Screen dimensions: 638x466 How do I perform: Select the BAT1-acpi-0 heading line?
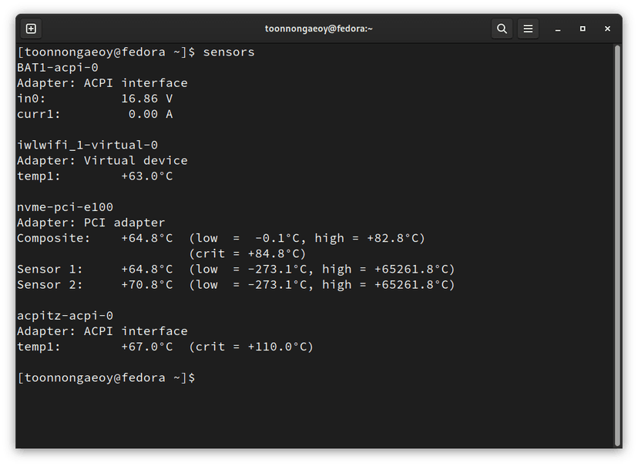click(x=58, y=67)
